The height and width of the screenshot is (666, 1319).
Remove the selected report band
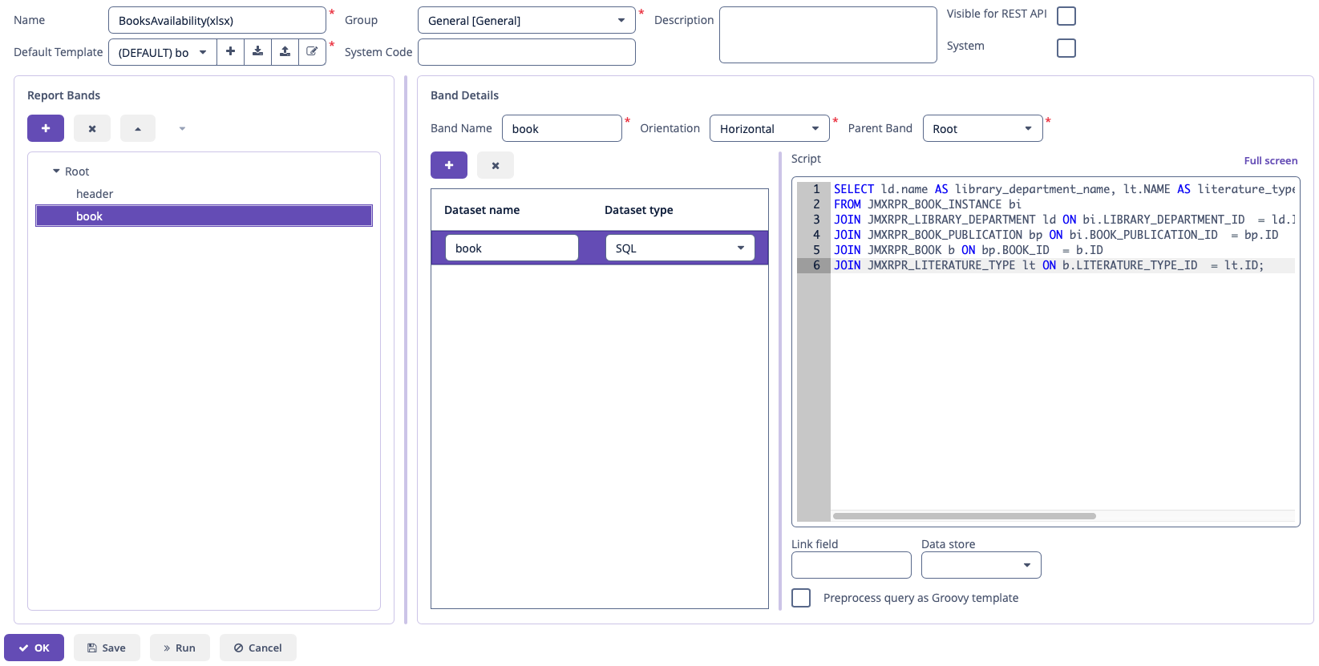coord(92,128)
